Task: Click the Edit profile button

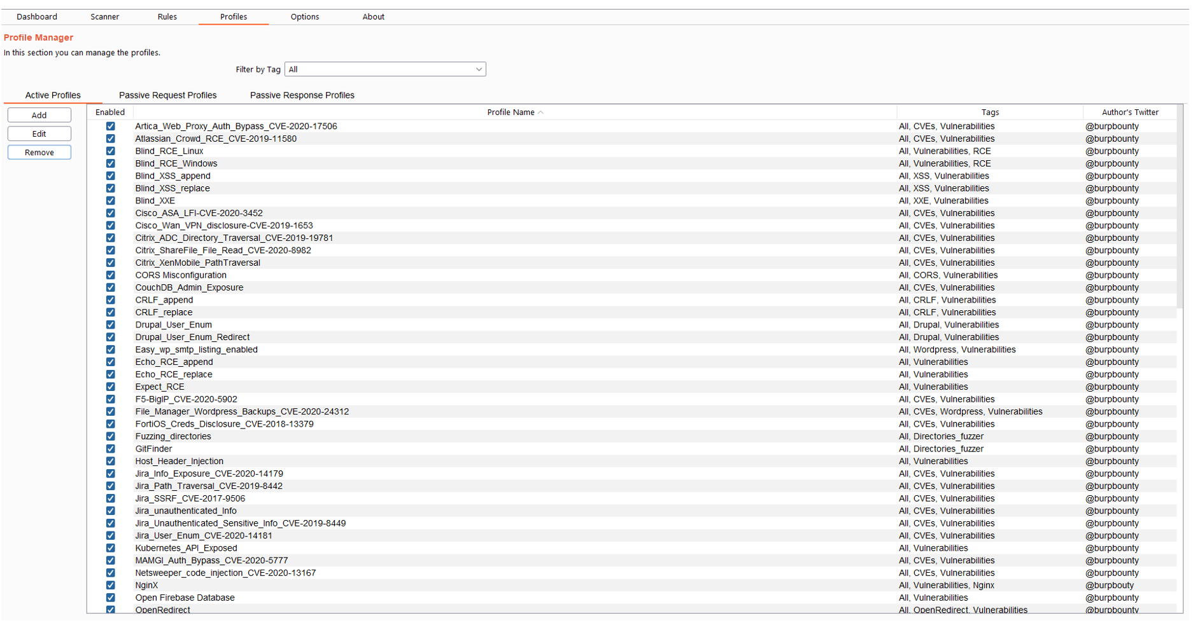Action: pyautogui.click(x=39, y=134)
